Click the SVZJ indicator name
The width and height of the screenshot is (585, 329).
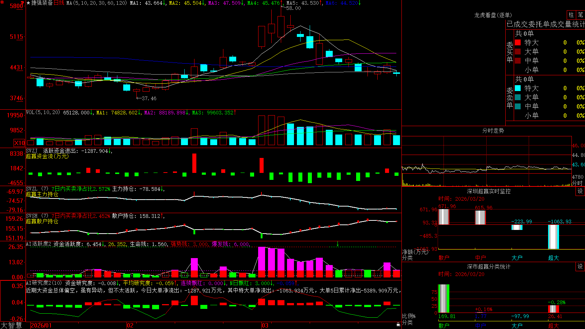(32, 151)
